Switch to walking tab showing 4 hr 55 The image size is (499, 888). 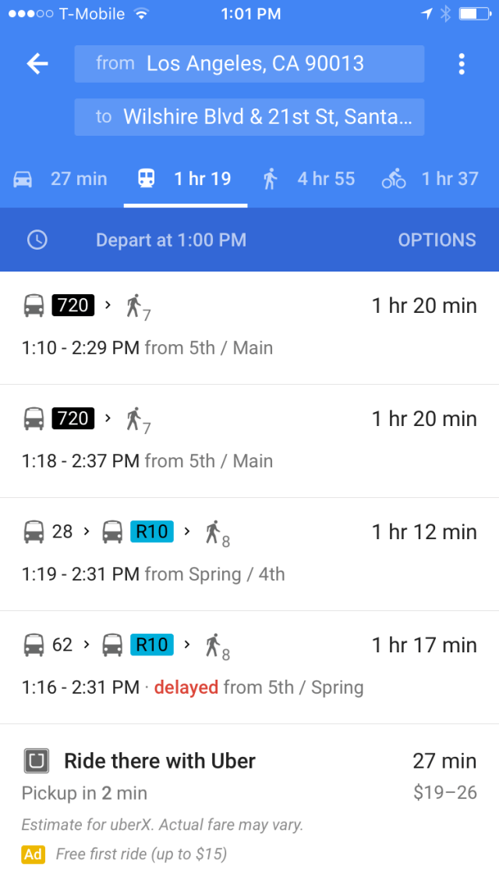tap(310, 179)
